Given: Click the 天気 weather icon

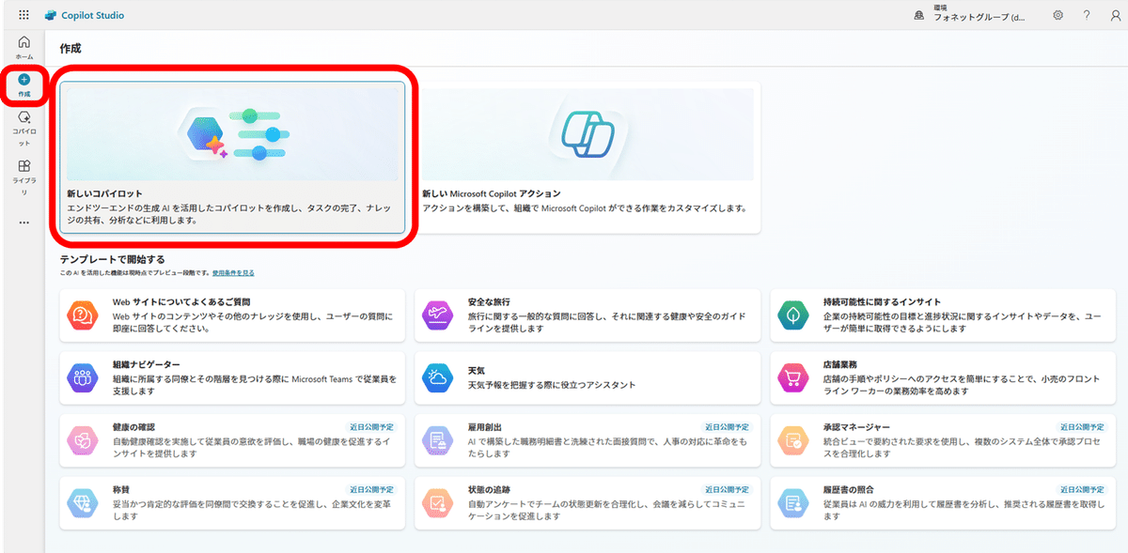Looking at the screenshot, I should (x=437, y=378).
